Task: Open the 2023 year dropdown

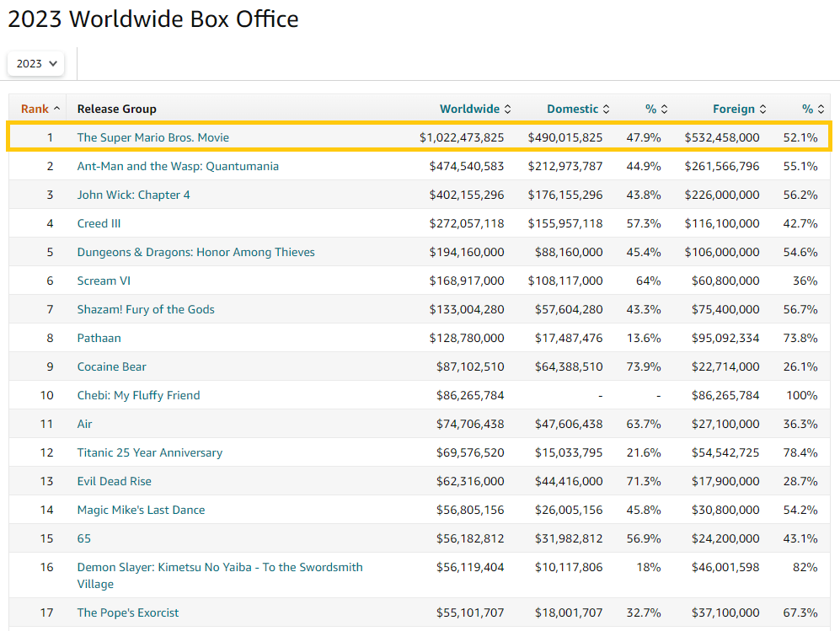Action: pyautogui.click(x=36, y=64)
